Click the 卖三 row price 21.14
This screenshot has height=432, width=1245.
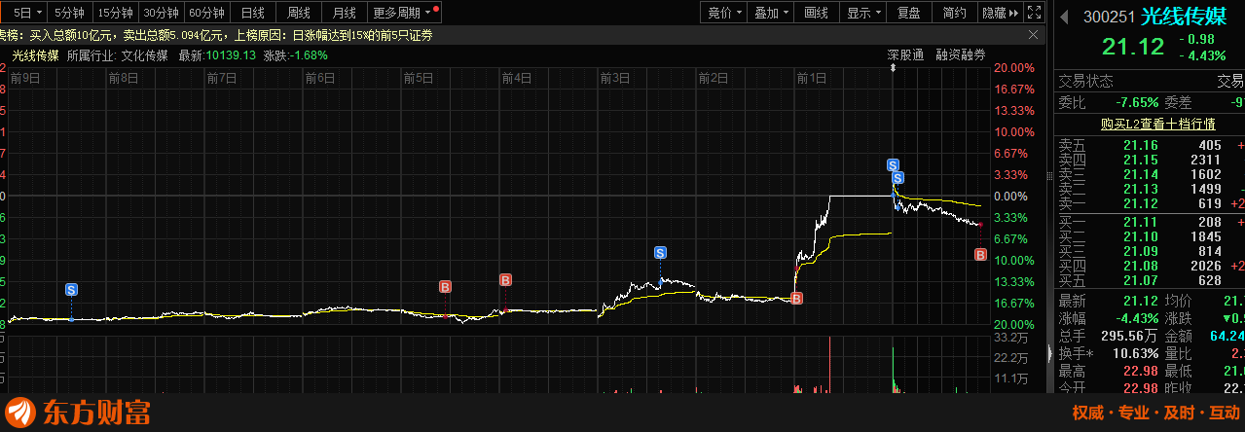[1141, 174]
